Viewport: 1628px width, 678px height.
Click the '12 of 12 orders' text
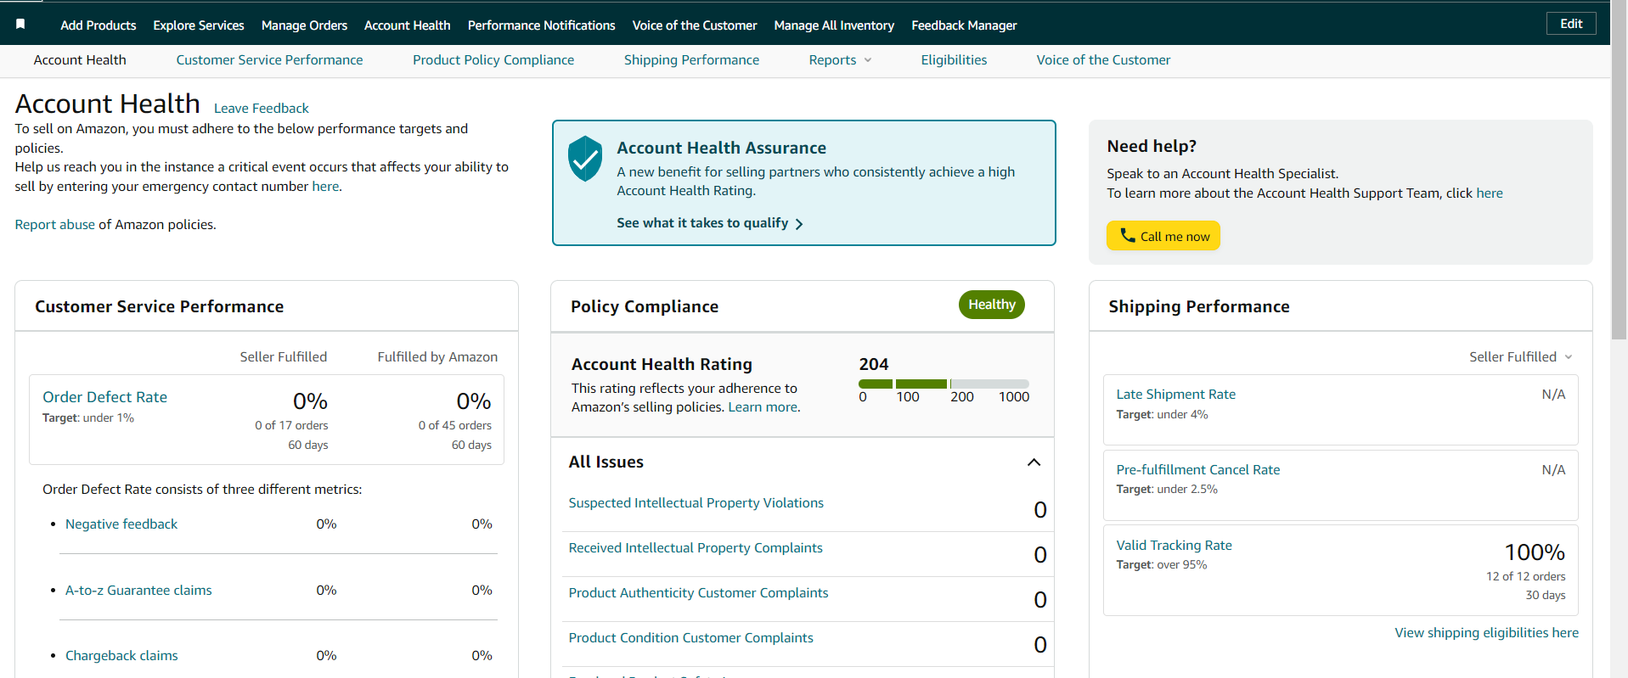(1525, 577)
